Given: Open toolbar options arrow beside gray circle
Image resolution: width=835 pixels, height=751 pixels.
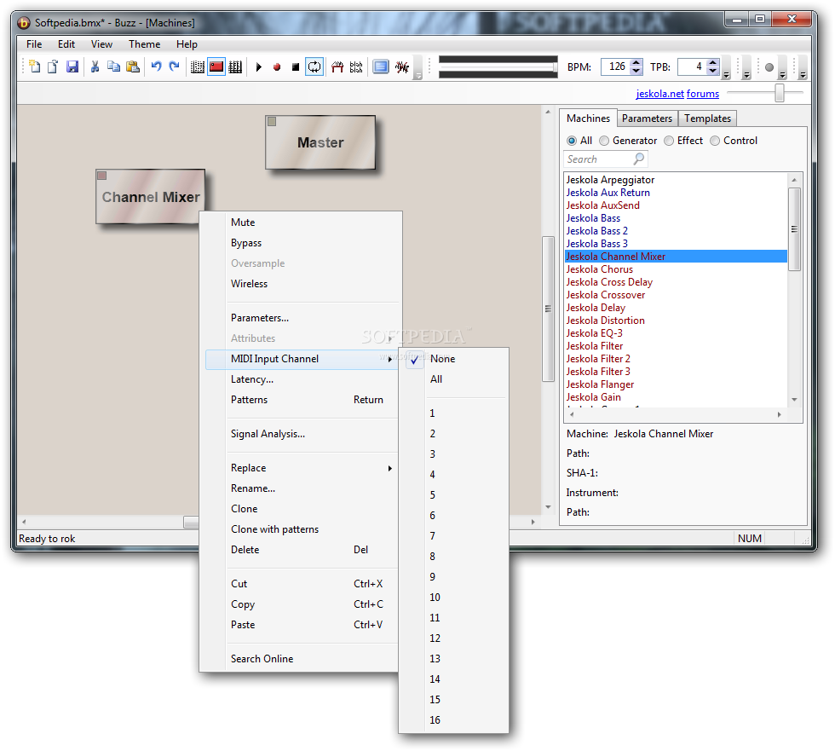Looking at the screenshot, I should click(x=782, y=67).
